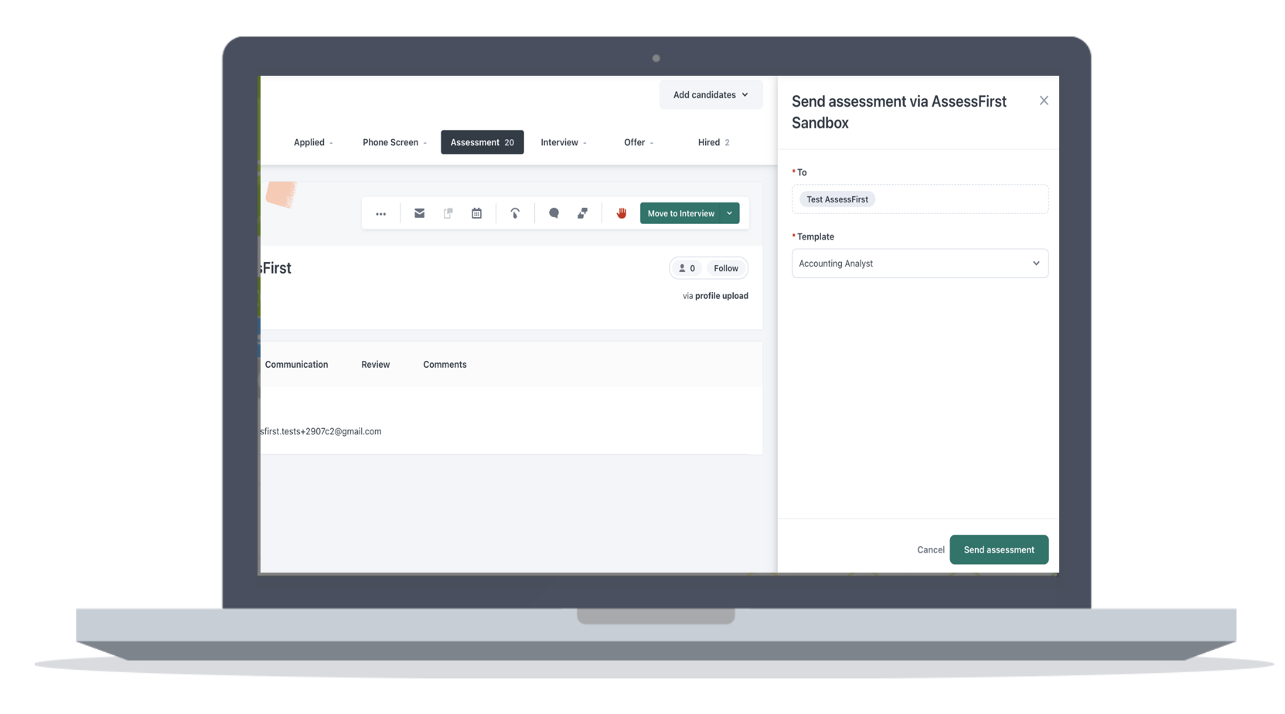Click the Send assessment button
This screenshot has height=714, width=1285.
[x=998, y=549]
